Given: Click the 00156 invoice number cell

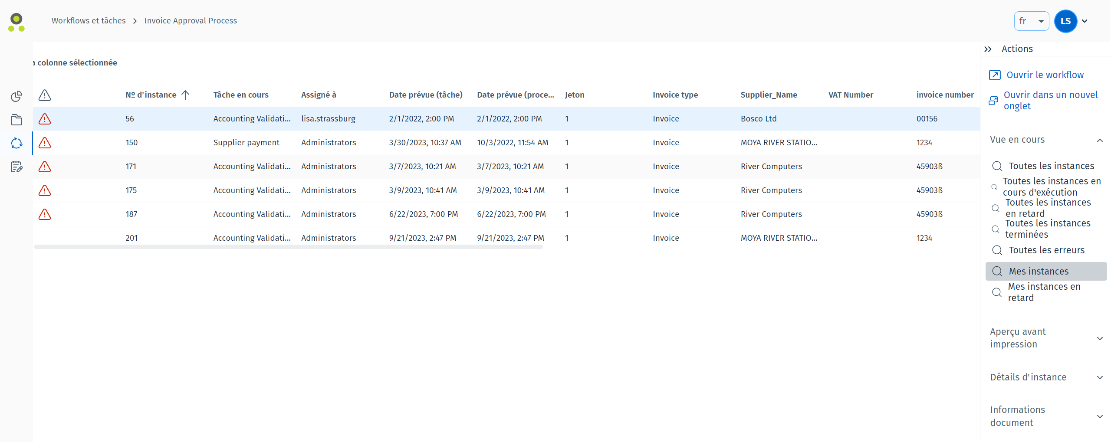Looking at the screenshot, I should tap(927, 119).
